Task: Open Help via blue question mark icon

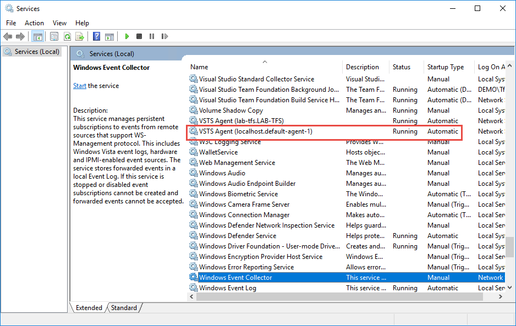Action: tap(97, 37)
